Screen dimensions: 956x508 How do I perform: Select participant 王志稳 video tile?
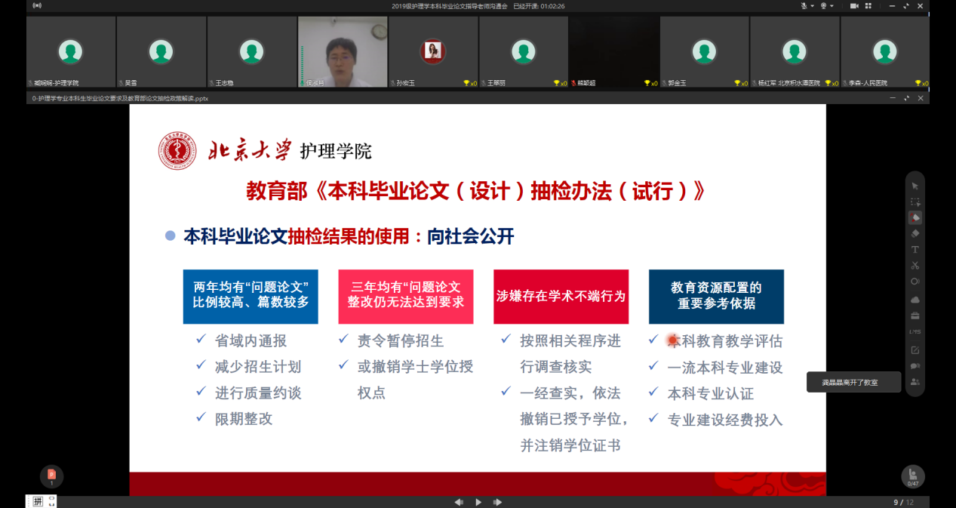251,52
